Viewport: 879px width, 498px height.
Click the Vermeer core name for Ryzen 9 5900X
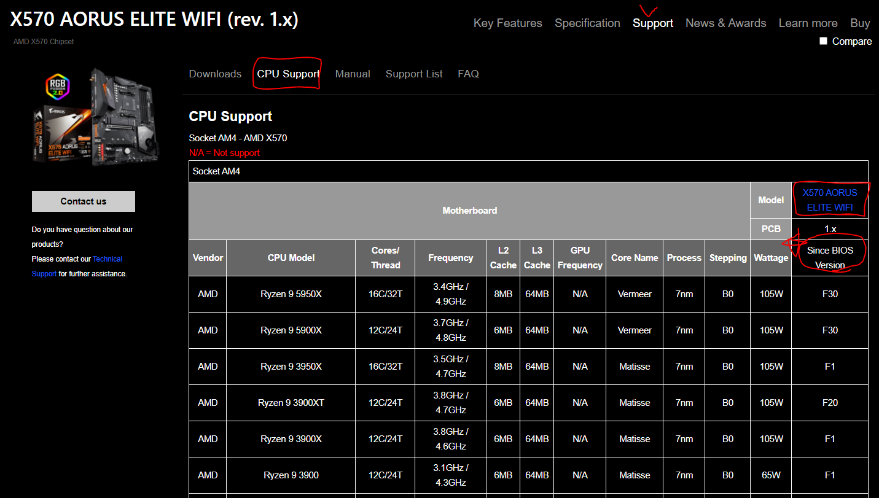635,330
